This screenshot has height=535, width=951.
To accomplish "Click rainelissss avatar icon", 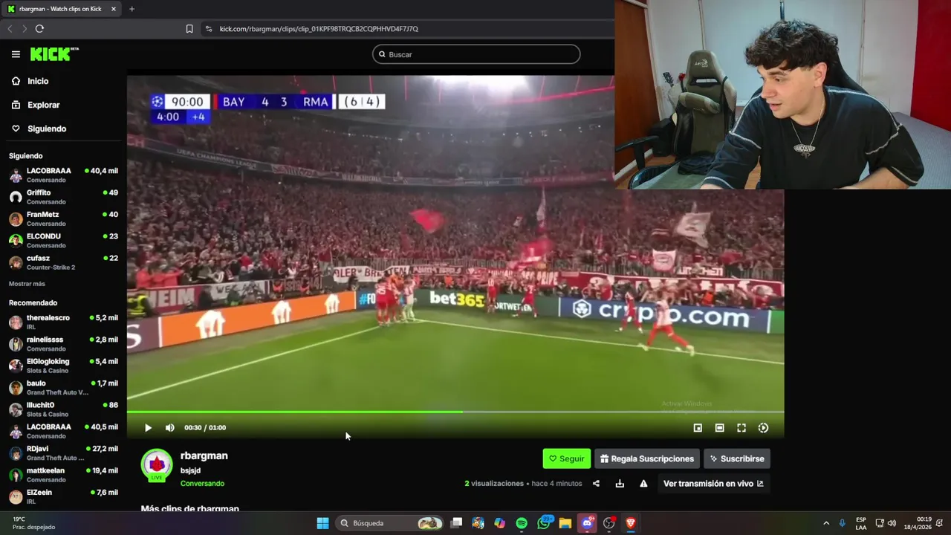I will [x=16, y=344].
